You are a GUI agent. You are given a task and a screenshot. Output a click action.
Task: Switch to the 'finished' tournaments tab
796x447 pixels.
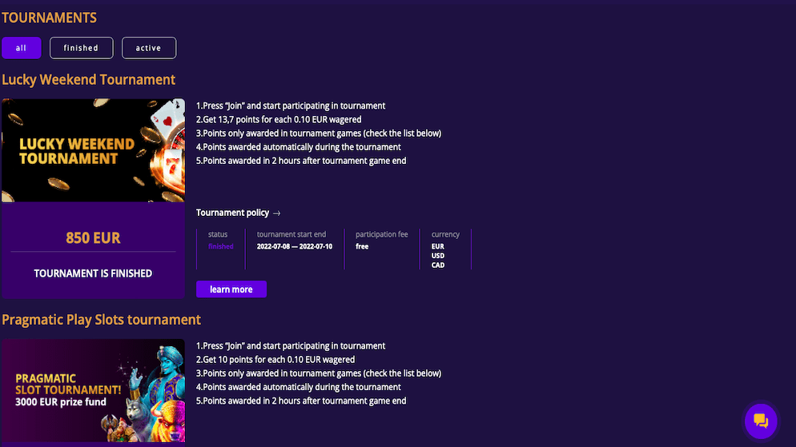point(81,48)
